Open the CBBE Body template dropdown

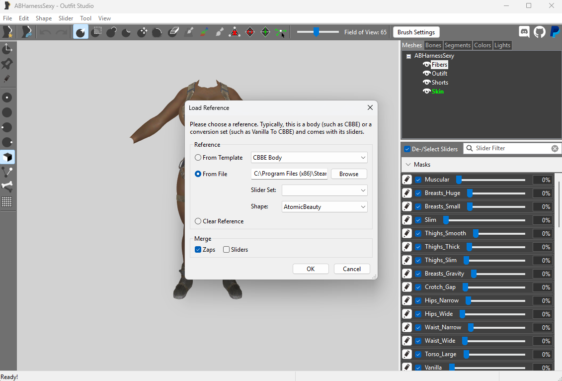pyautogui.click(x=309, y=158)
